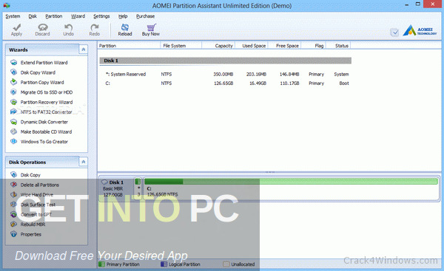Click the Buy Now shopping cart icon
Screen dimensions: 444x271
(151, 27)
